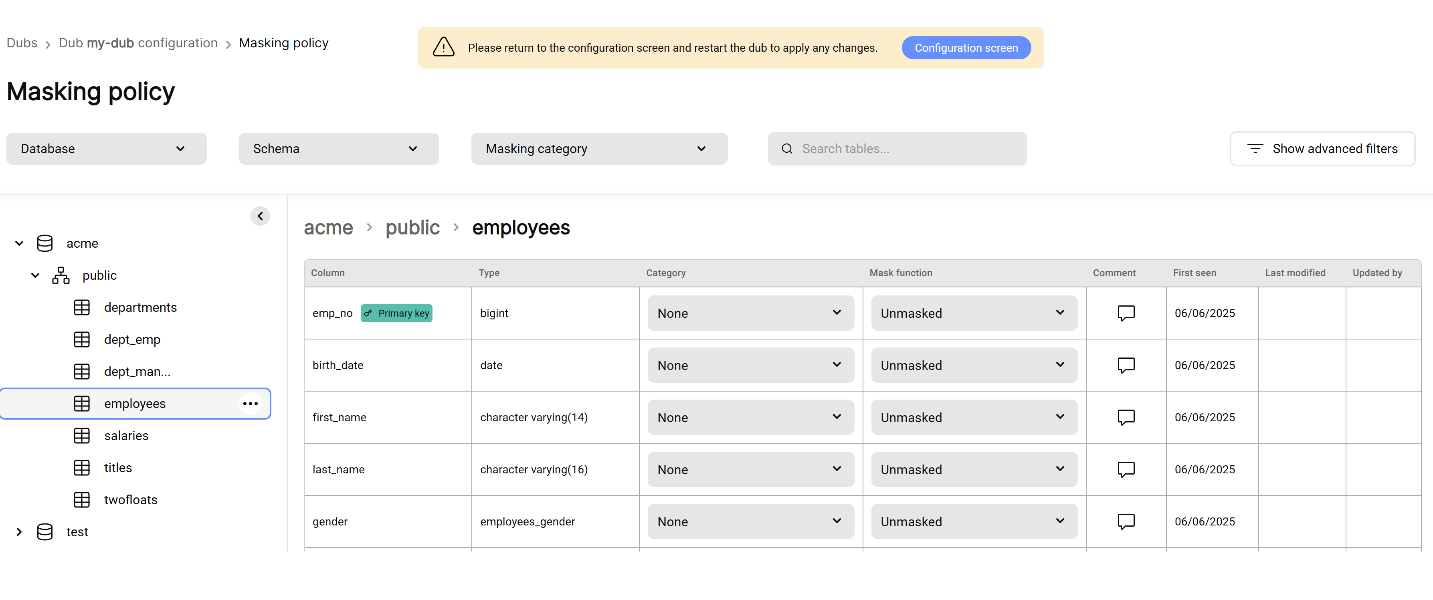Collapse sidebar with left chevron button
This screenshot has width=1433, height=600.
coord(260,216)
